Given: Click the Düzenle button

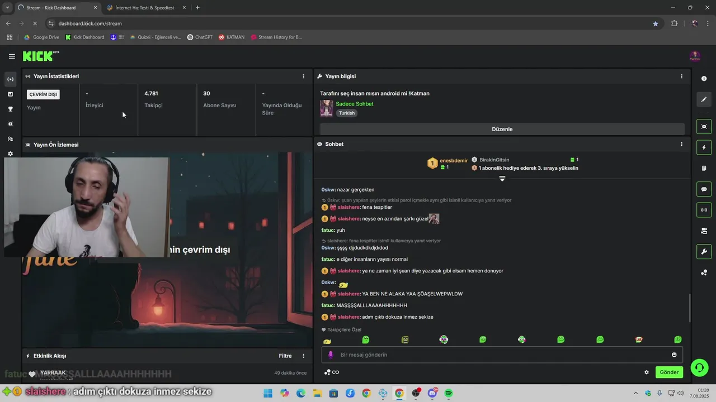Looking at the screenshot, I should pyautogui.click(x=502, y=129).
